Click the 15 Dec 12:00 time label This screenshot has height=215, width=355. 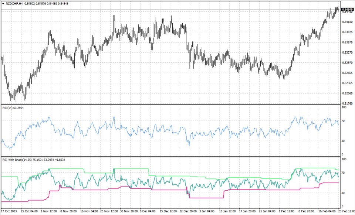169,211
